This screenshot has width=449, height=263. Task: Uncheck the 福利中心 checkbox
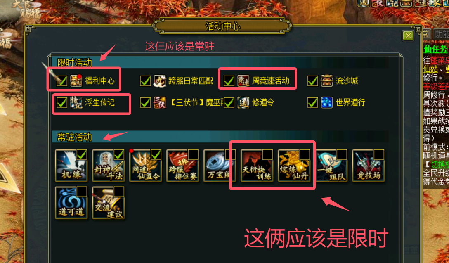[62, 81]
